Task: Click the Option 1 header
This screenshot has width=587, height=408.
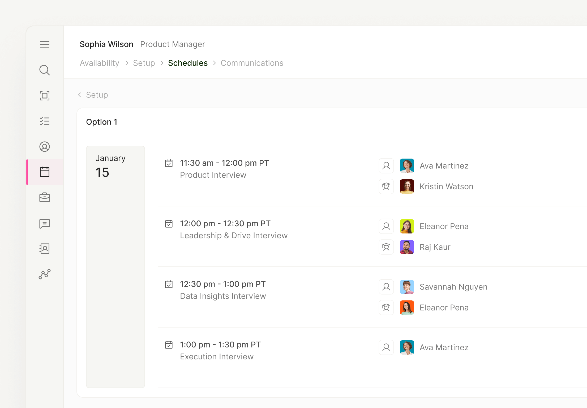Action: click(x=102, y=122)
